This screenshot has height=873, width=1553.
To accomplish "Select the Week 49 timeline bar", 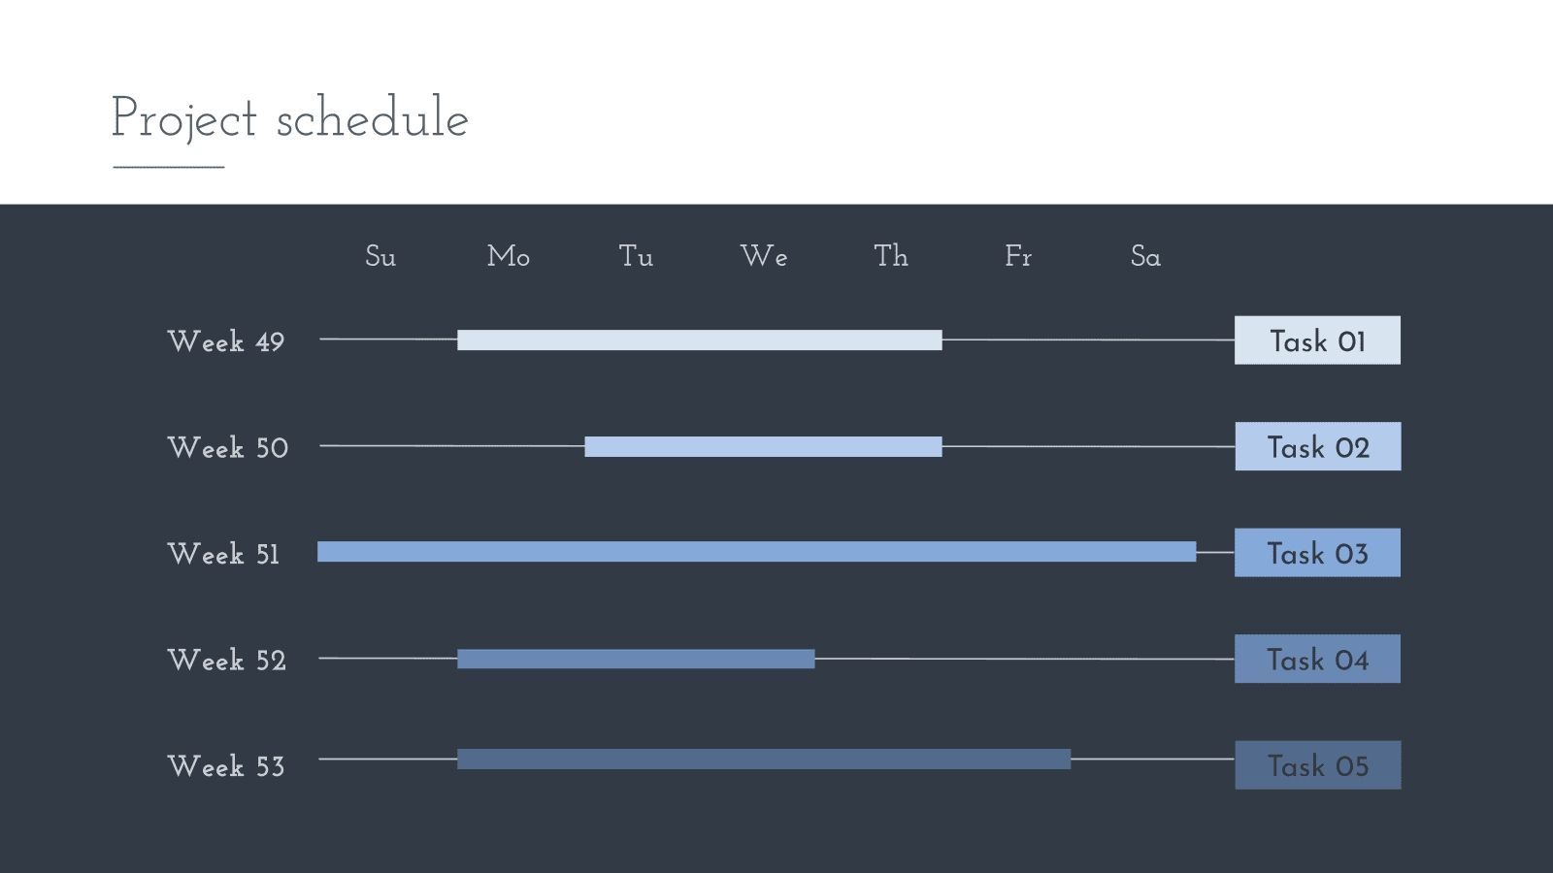I will pos(699,340).
